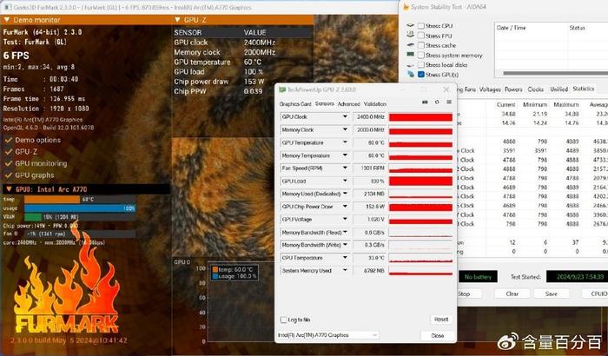Toggle GPU monitoring checkmark in FurMark
This screenshot has height=356, width=608.
[x=9, y=163]
